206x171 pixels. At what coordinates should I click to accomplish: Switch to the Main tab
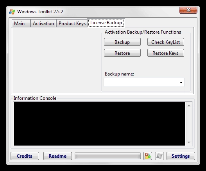click(x=21, y=23)
